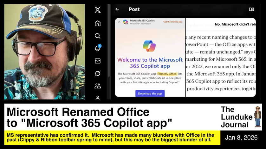Toggle reader view book icon
The image size is (266, 149).
[x=251, y=9]
